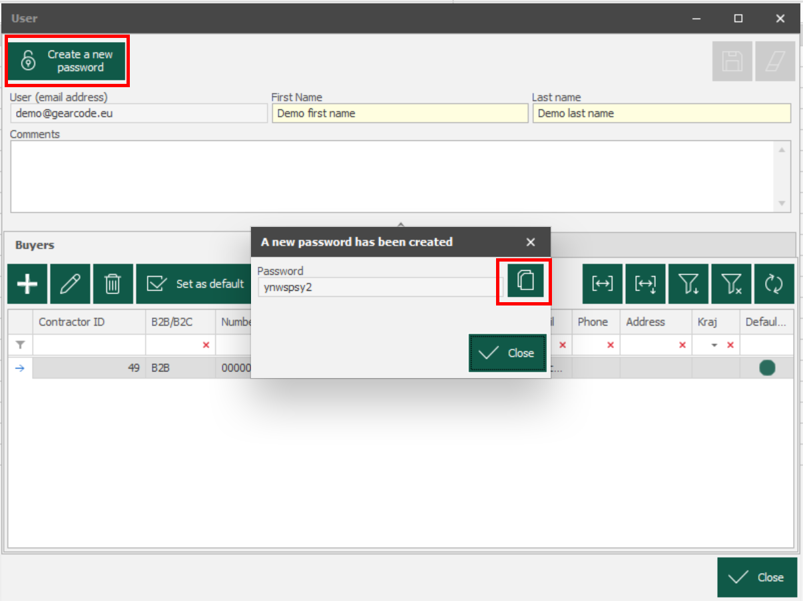Screen dimensions: 803x601
Task: Collapse the upper panel with splitter arrow
Action: pos(401,224)
